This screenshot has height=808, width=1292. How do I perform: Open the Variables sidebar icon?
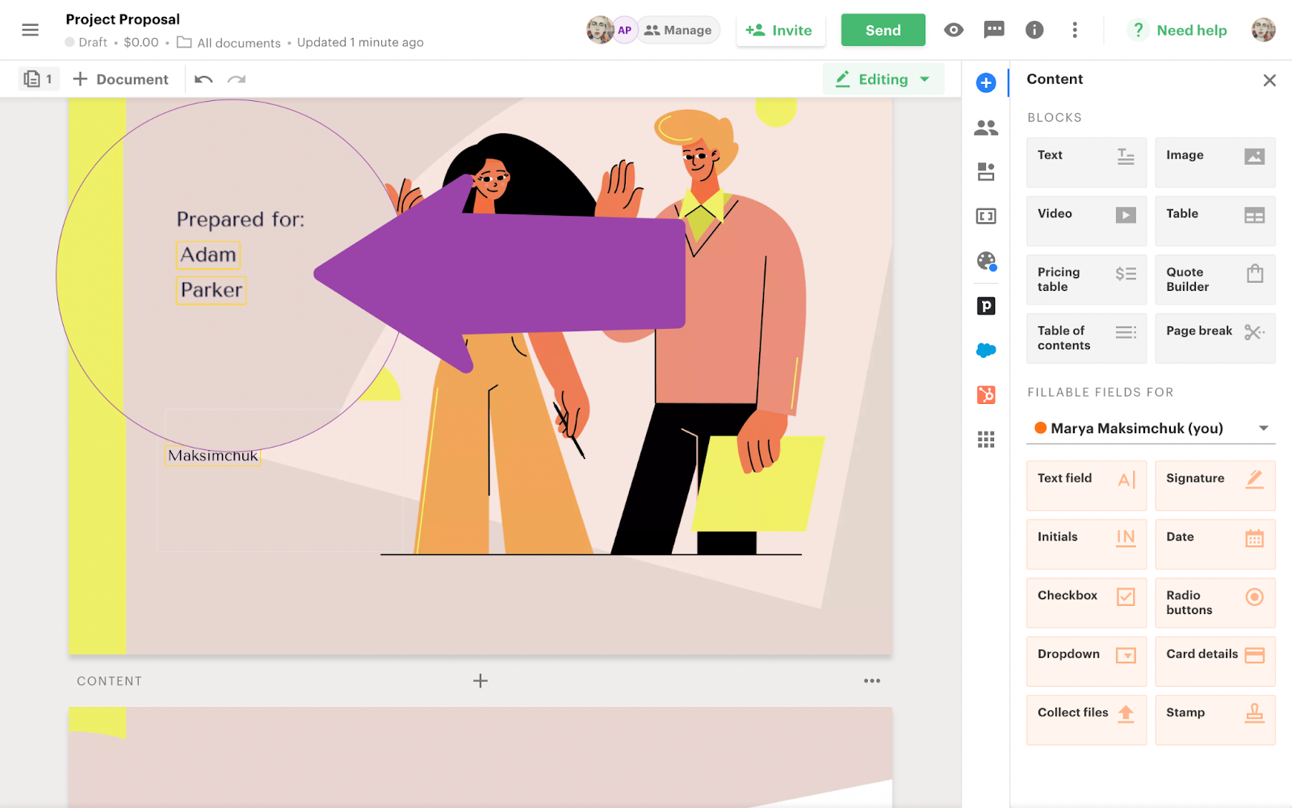986,171
